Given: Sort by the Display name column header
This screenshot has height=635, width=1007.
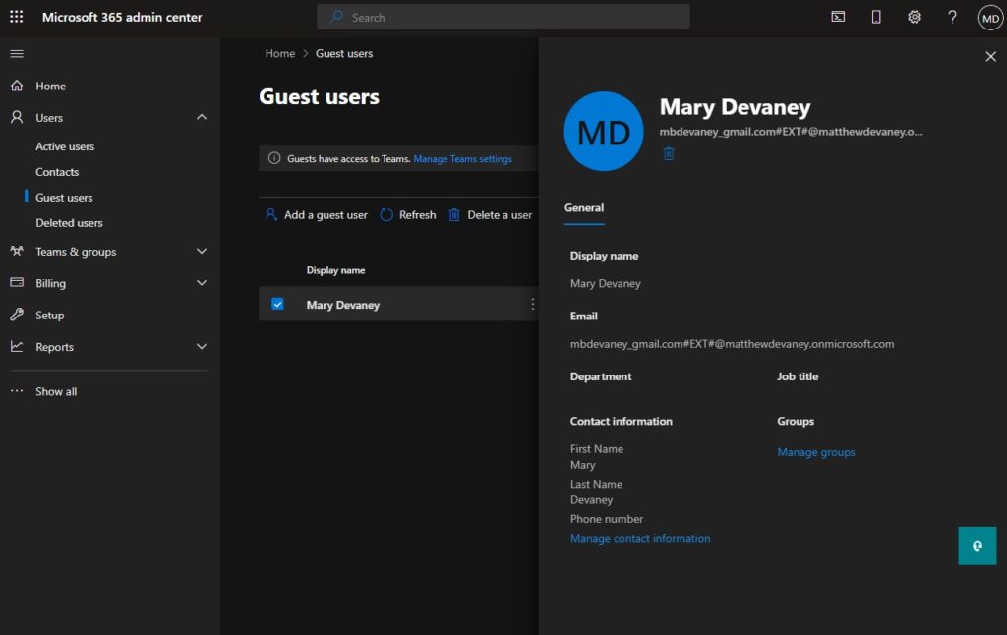Looking at the screenshot, I should pos(335,270).
